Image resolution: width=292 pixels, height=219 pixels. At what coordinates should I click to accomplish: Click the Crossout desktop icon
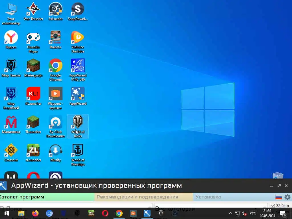point(11,153)
